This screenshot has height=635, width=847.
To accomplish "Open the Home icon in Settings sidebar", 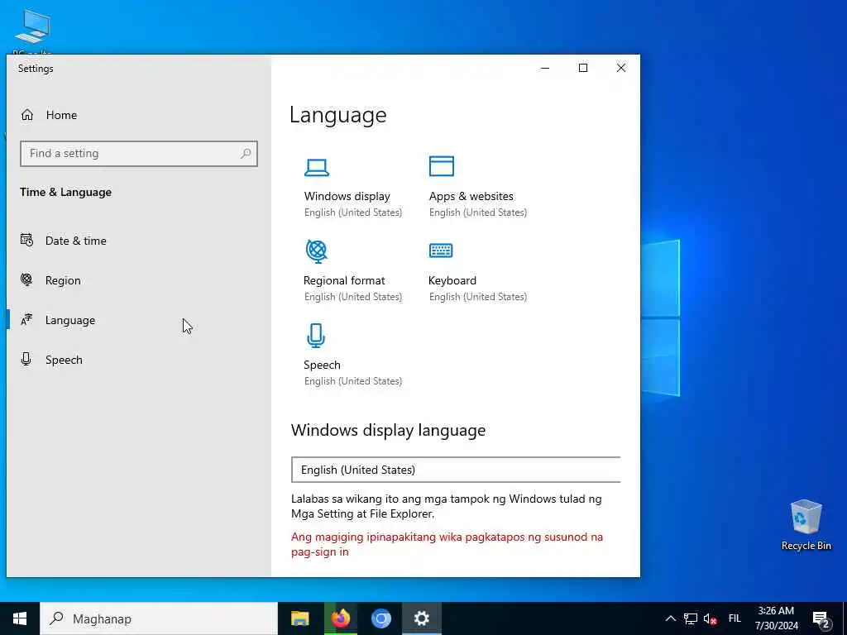I will (27, 115).
